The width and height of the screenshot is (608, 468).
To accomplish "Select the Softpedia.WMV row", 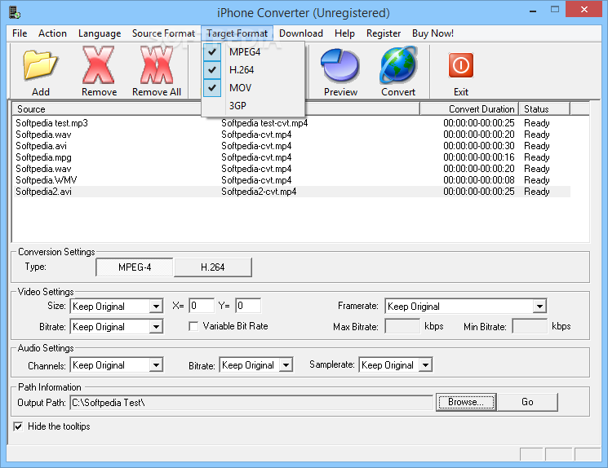I will pos(292,180).
